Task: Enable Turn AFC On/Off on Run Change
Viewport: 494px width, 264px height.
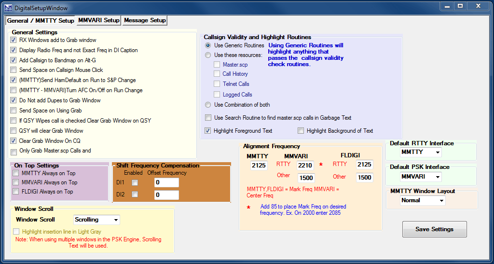Action: [13, 90]
